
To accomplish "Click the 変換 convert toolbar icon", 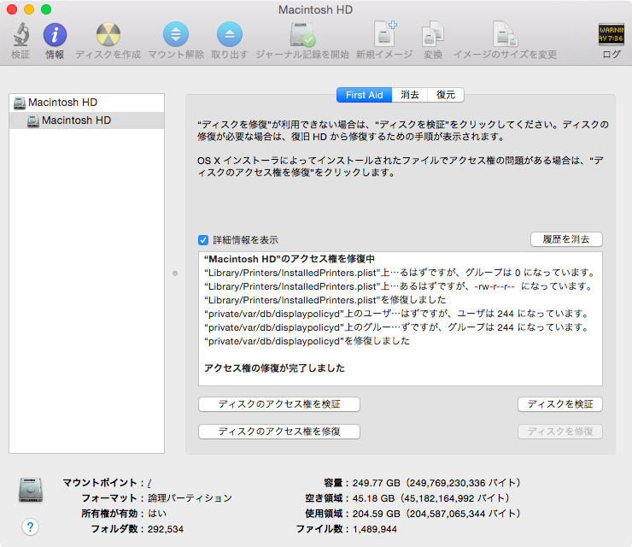I will [x=433, y=33].
